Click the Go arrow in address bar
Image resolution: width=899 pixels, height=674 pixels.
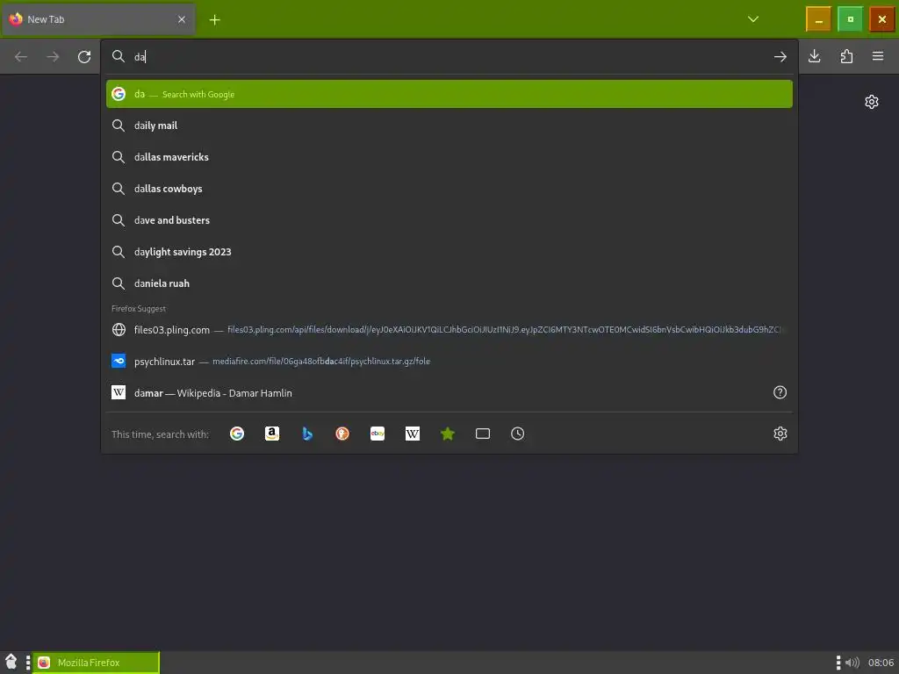pyautogui.click(x=780, y=57)
